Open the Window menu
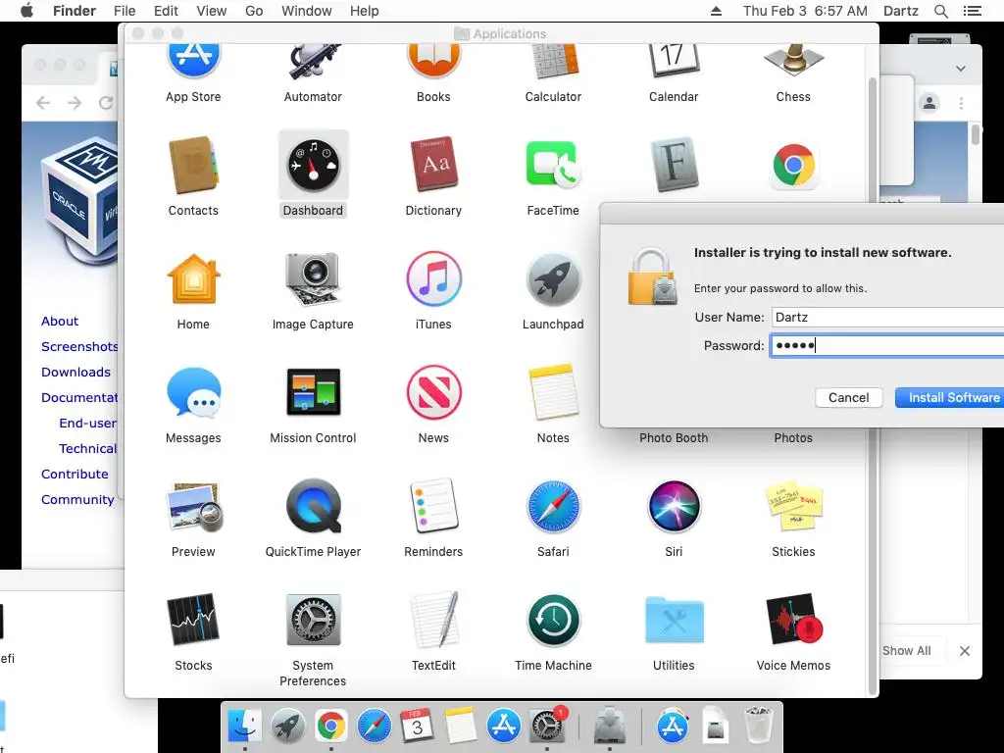The image size is (1004, 753). coord(307,11)
